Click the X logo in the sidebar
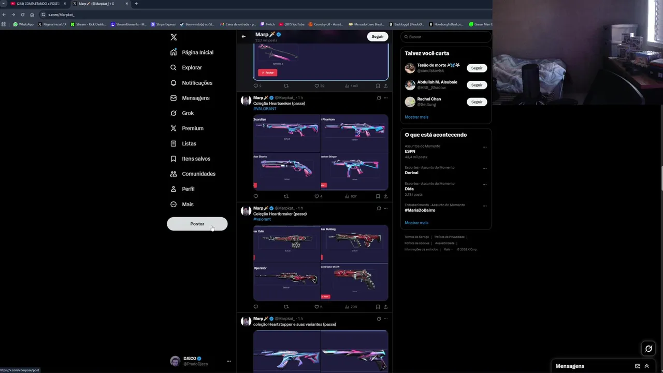663x373 pixels. (174, 37)
